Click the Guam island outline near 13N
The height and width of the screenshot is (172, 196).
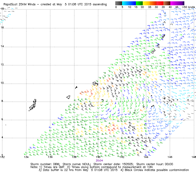pos(153,51)
